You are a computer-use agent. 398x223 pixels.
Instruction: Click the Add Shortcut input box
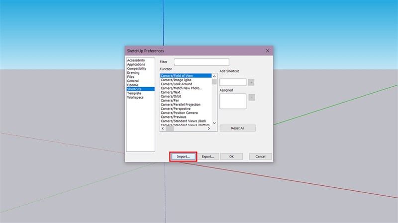[x=233, y=82]
